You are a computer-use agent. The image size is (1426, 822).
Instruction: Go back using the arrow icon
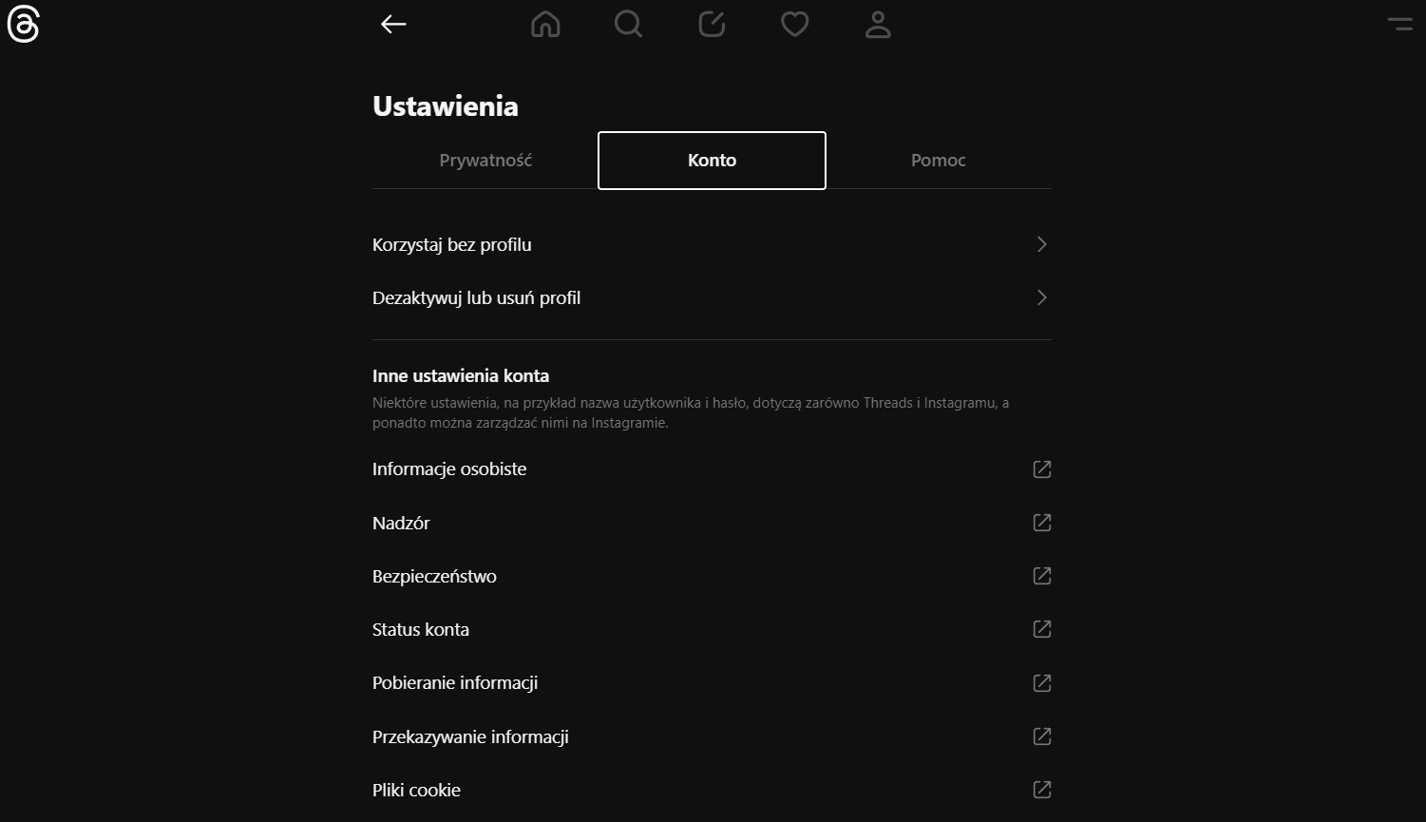pyautogui.click(x=393, y=25)
